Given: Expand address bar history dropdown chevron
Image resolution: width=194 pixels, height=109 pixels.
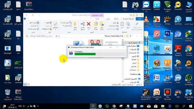Looking at the screenshot, I should [59, 36].
